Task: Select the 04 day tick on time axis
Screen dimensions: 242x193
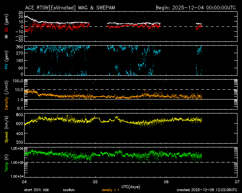Action: (25, 181)
